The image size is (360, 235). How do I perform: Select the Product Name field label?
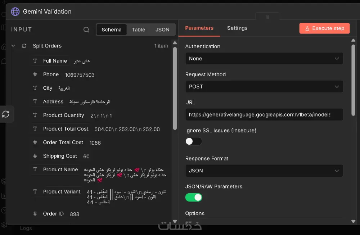pos(60,170)
